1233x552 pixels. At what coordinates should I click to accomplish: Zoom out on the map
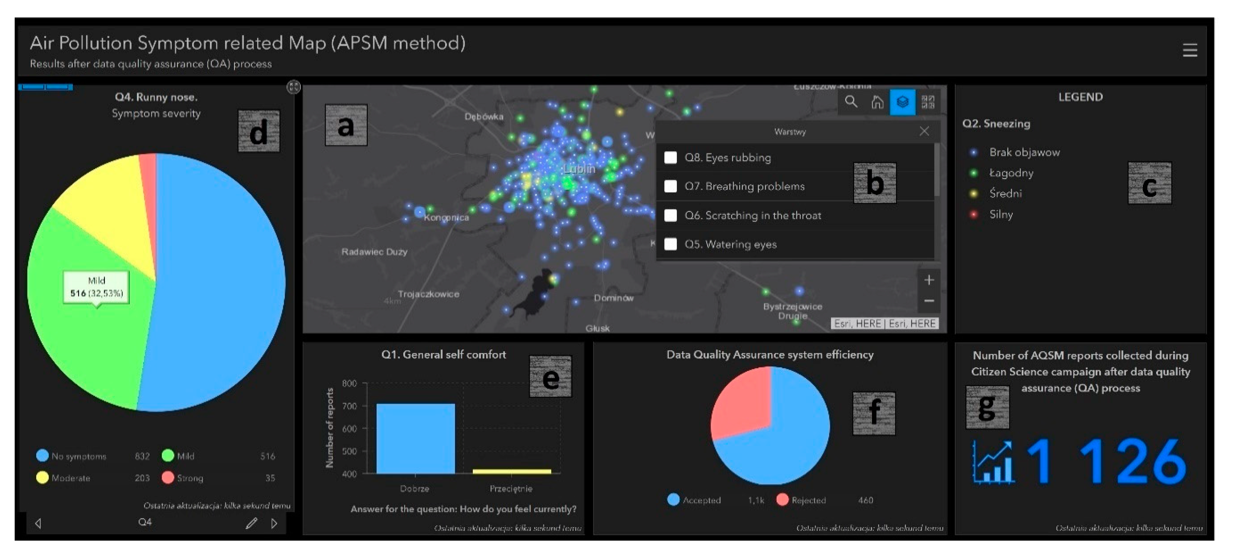[929, 301]
